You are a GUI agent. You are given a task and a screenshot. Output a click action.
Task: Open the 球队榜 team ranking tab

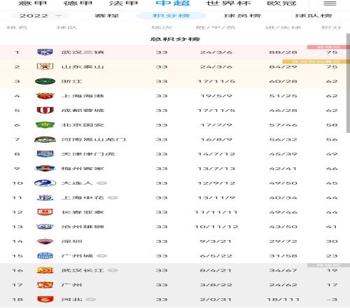[x=314, y=15]
